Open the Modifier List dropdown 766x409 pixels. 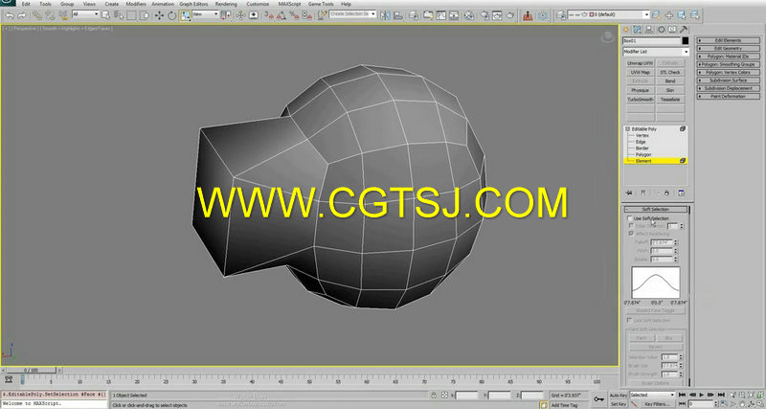point(655,52)
